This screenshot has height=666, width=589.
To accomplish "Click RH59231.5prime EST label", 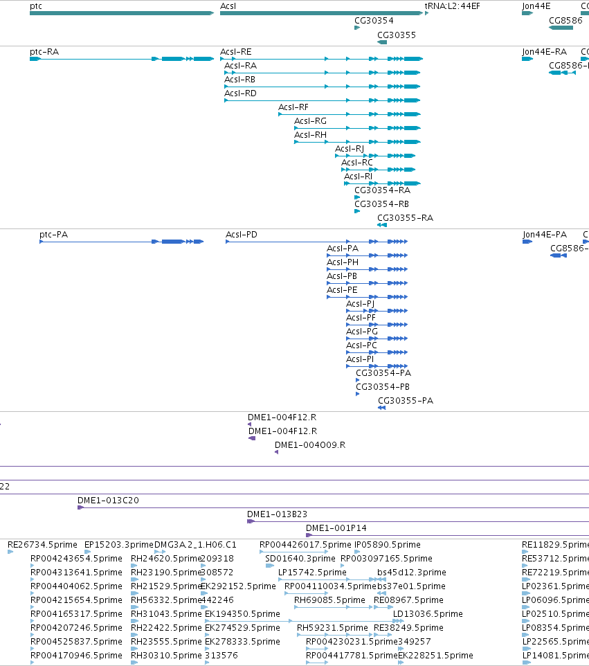I will 332,628.
